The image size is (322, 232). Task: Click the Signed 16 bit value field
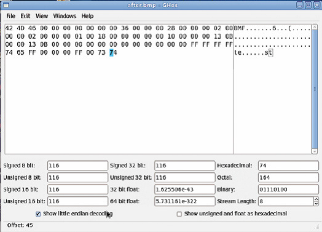click(x=77, y=190)
